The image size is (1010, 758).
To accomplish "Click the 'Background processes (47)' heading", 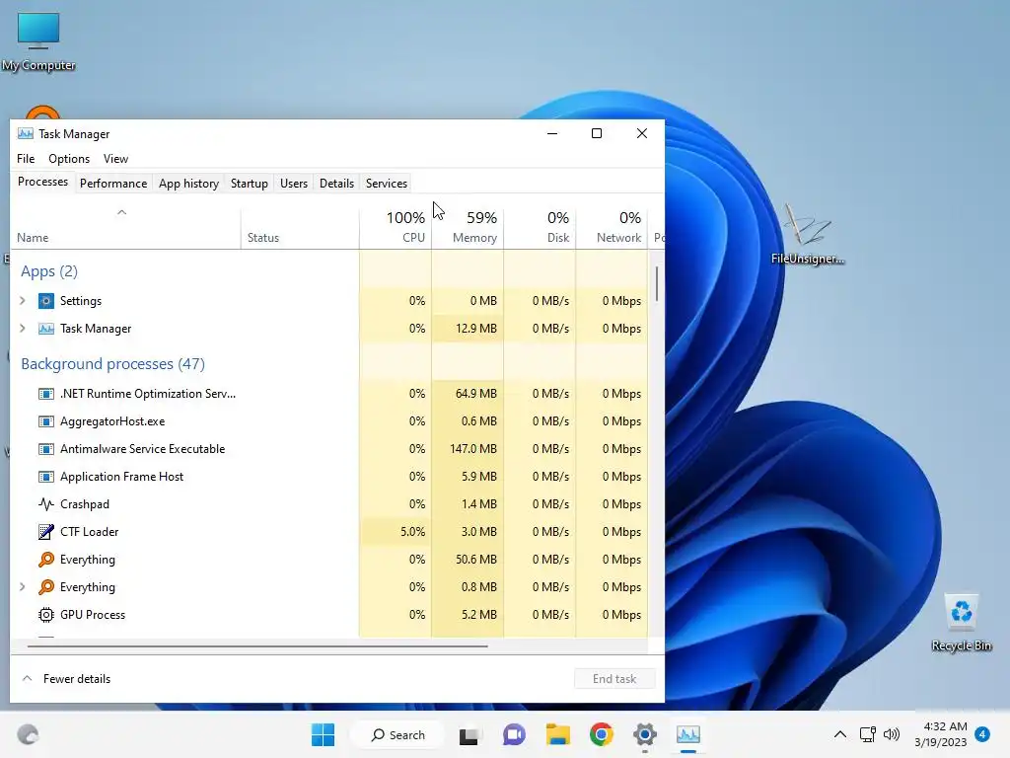I will (x=112, y=364).
